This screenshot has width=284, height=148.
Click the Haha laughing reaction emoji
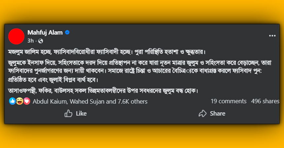coord(19,101)
